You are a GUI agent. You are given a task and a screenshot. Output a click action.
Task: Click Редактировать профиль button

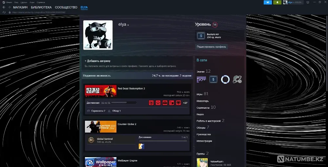[x=211, y=47]
